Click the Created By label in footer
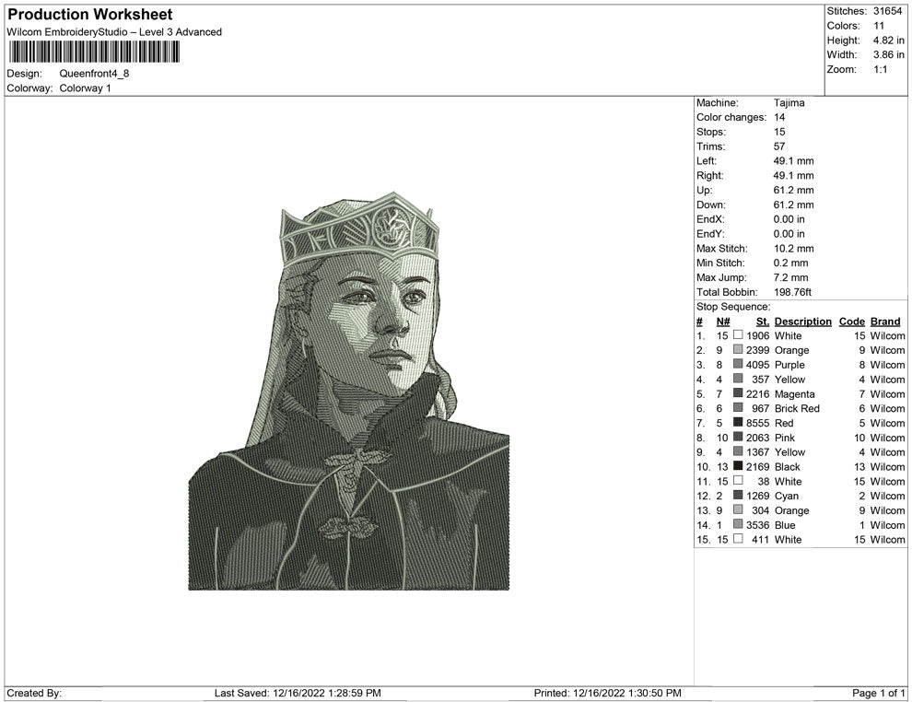This screenshot has height=702, width=912. click(x=34, y=694)
